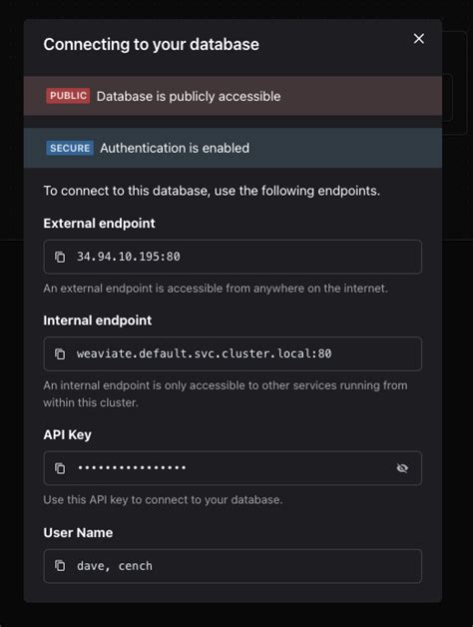Click the Internal endpoint heading
Image resolution: width=473 pixels, height=627 pixels.
pos(98,320)
